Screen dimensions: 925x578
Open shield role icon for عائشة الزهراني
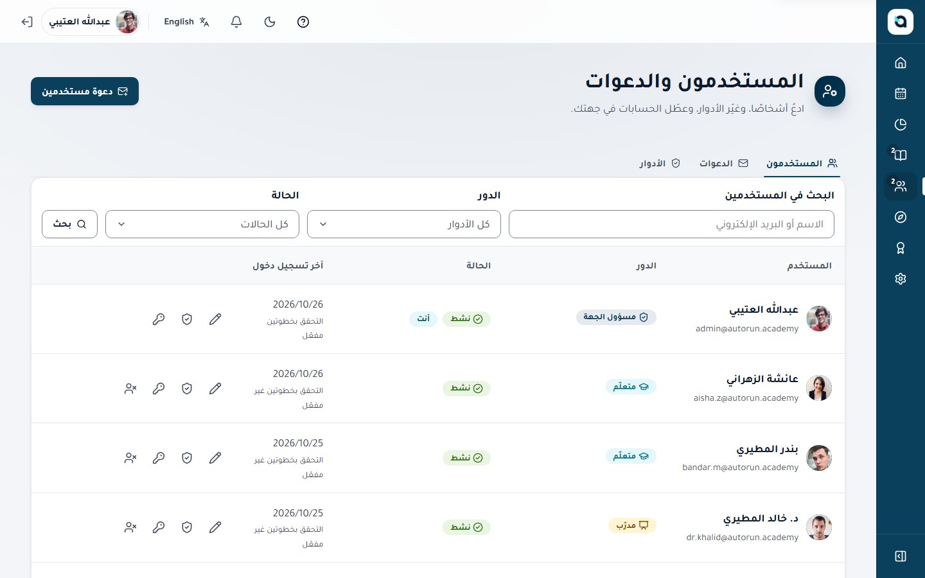point(187,389)
